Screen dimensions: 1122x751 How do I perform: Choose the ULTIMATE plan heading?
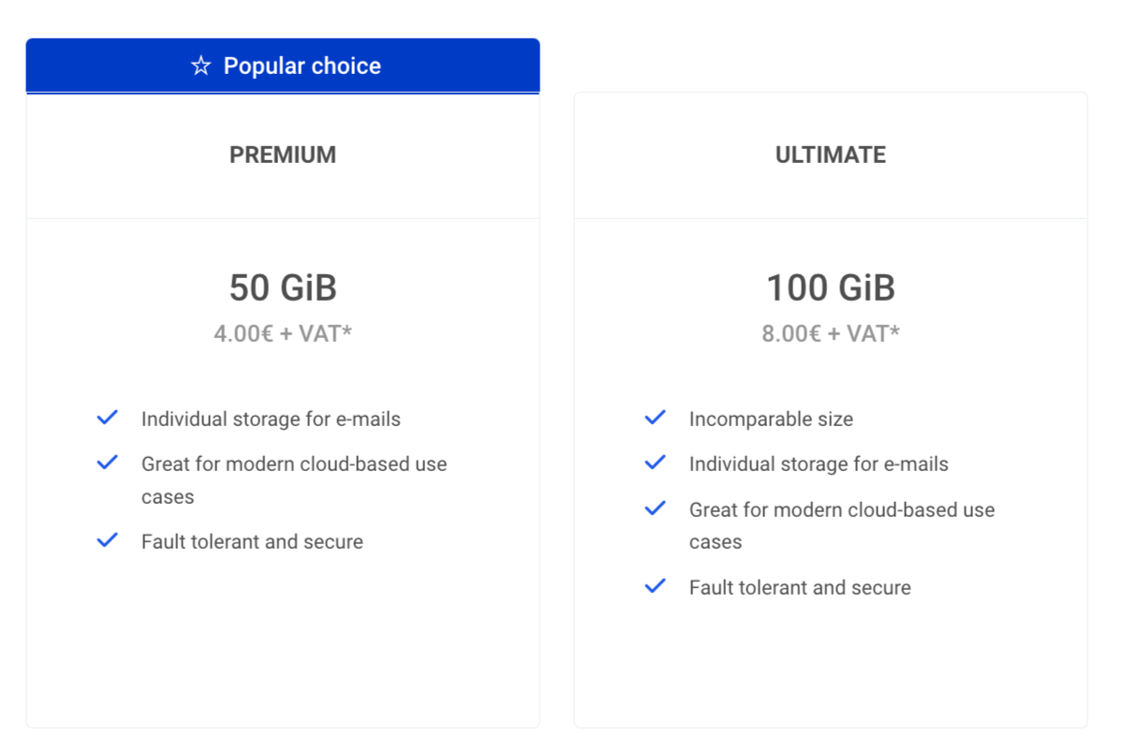(831, 155)
